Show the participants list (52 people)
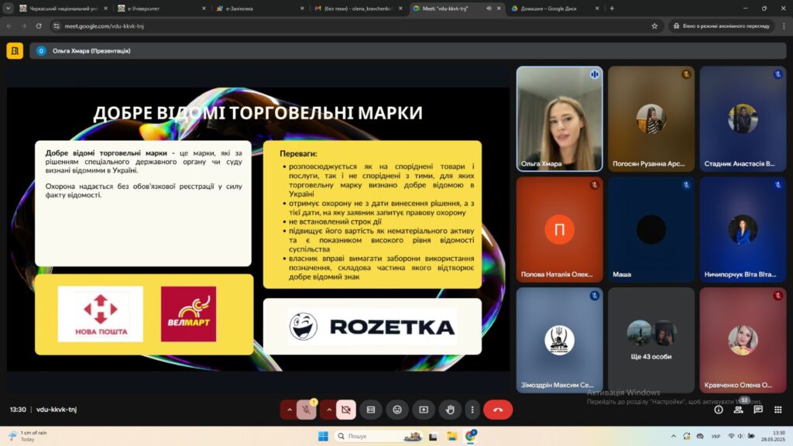 738,410
